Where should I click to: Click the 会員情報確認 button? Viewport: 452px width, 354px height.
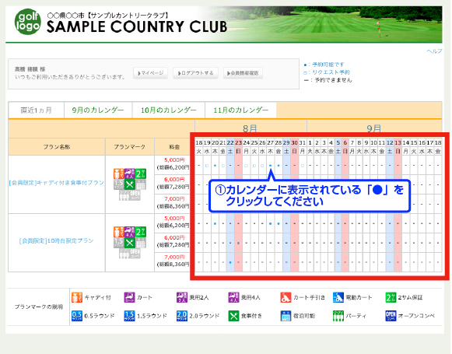point(243,73)
